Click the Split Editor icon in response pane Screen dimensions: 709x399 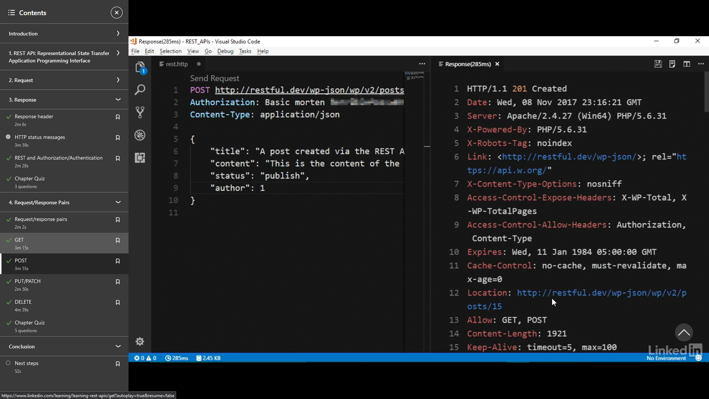(x=687, y=64)
